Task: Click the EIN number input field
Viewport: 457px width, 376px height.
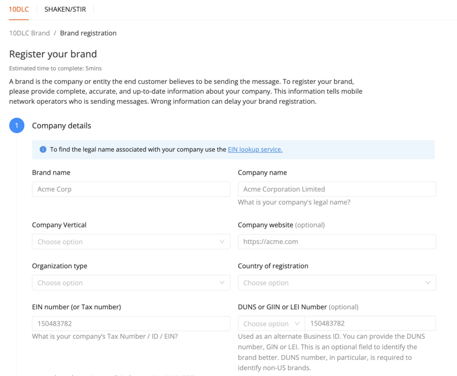Action: [131, 323]
